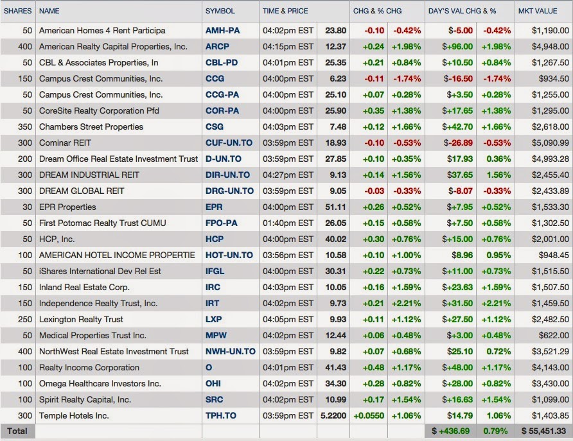Click the LXP ticker symbol
Screen dimensions: 573x441
213,320
